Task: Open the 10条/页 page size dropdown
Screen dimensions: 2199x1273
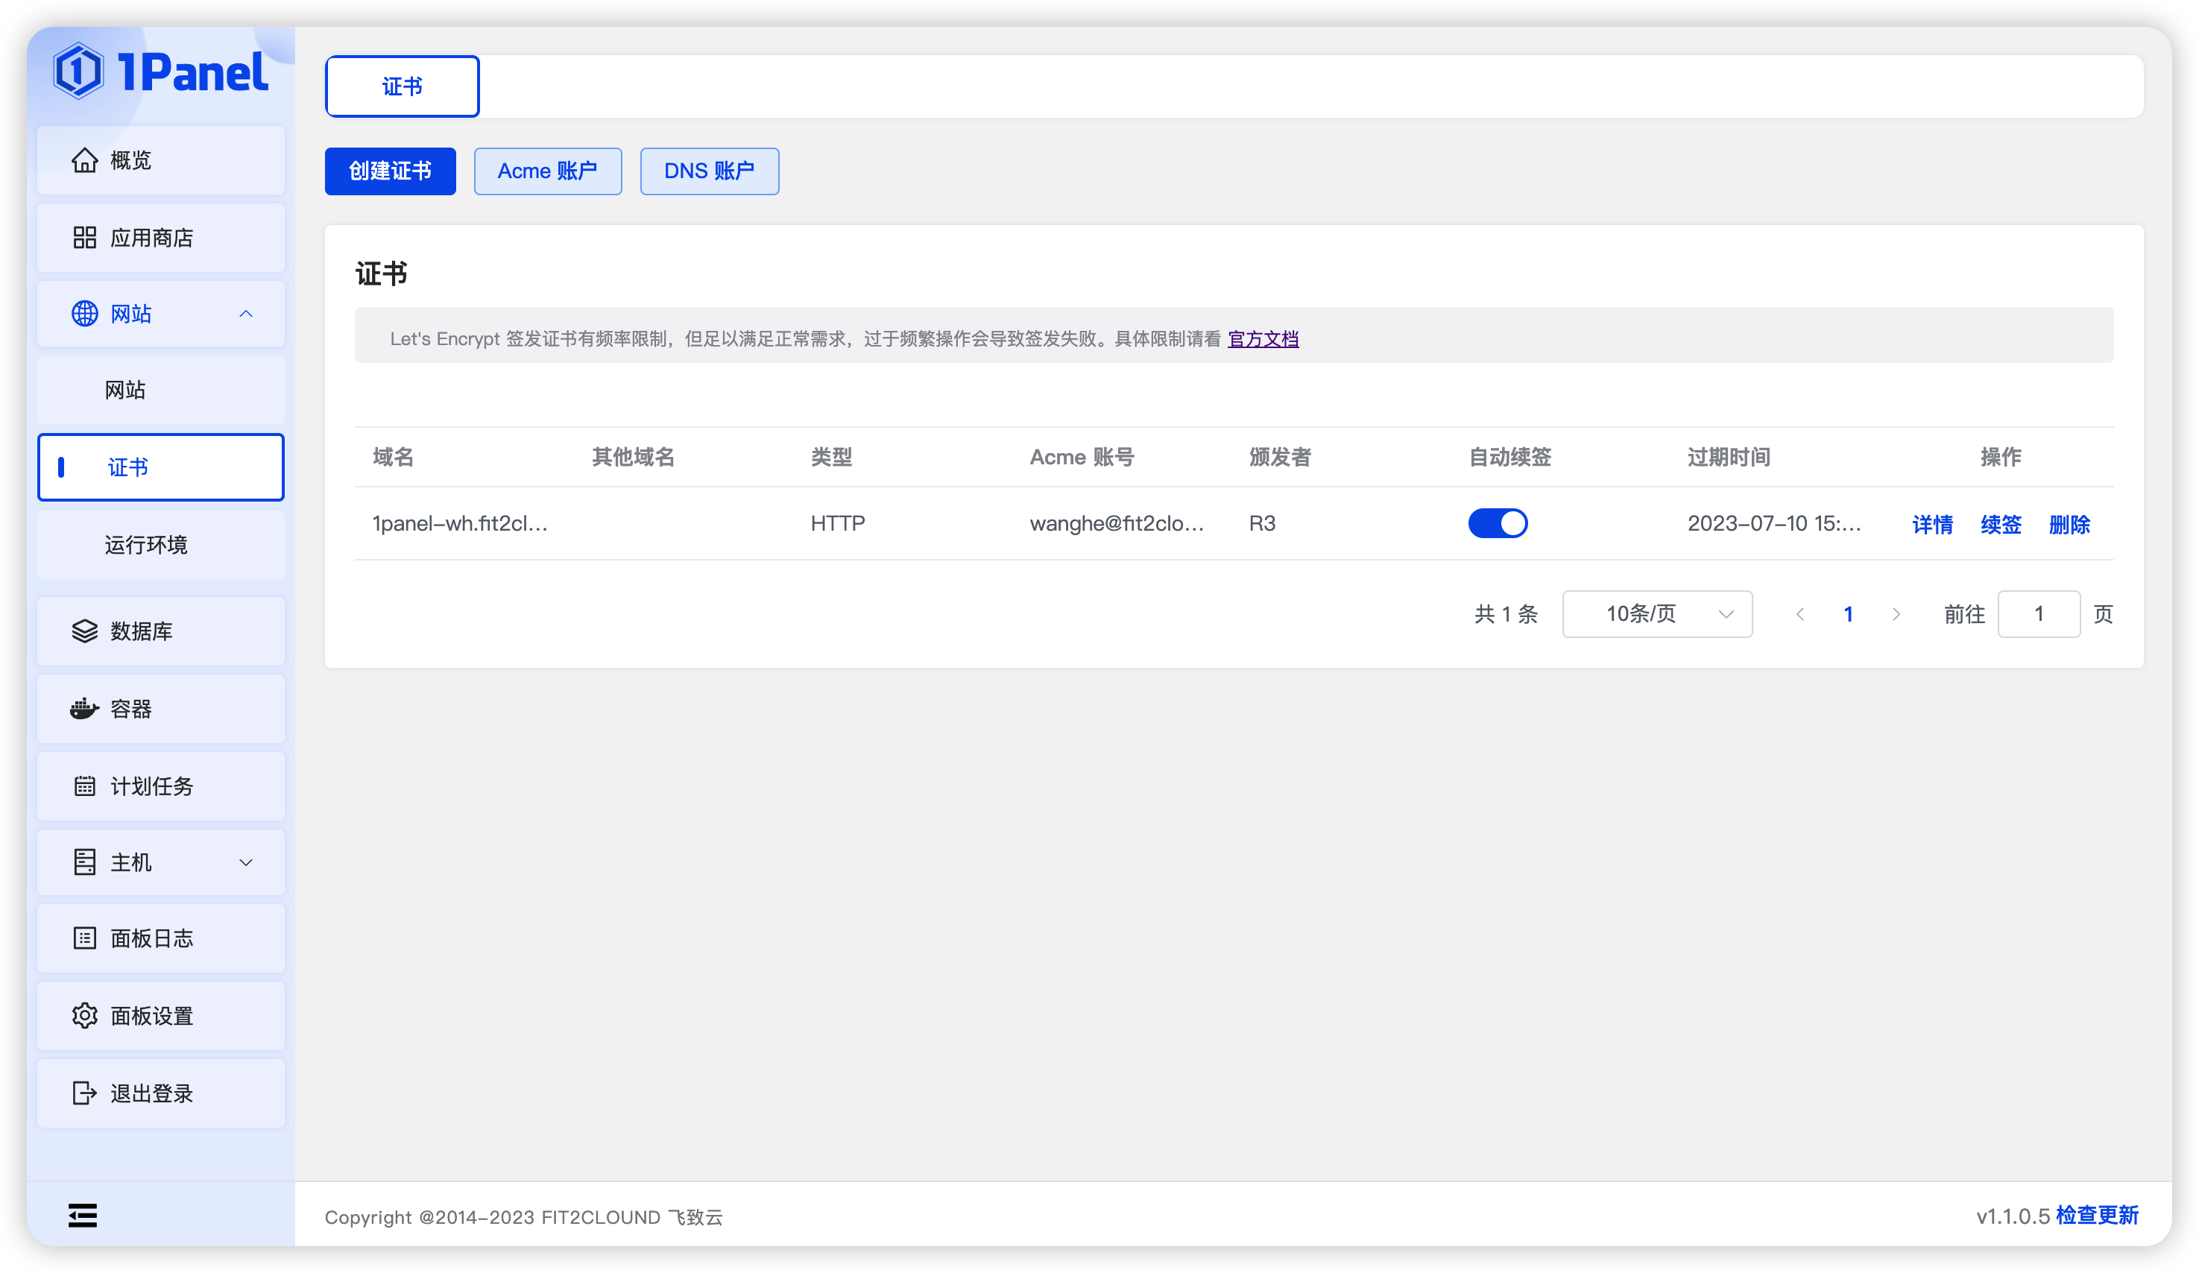Action: click(x=1657, y=614)
